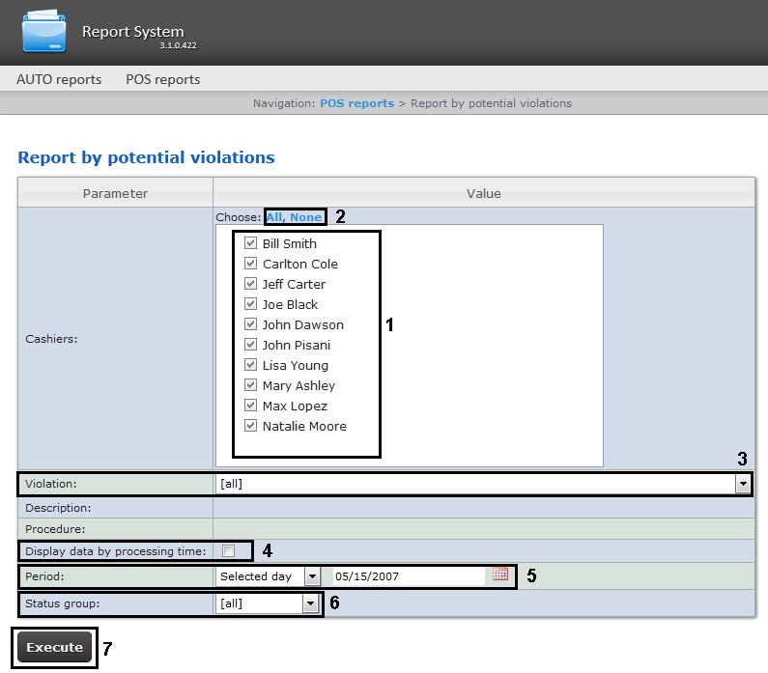The image size is (768, 673).
Task: Select All cashiers link
Action: (274, 217)
